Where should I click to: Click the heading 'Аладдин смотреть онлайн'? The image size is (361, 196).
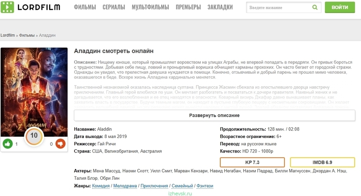114,51
